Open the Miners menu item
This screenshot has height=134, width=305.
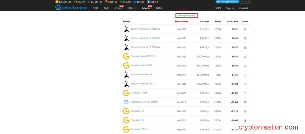tap(146, 8)
